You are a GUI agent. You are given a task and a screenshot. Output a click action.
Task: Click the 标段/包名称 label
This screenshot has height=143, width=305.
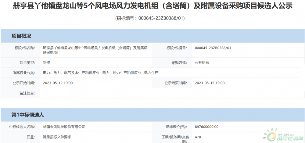pos(25,48)
